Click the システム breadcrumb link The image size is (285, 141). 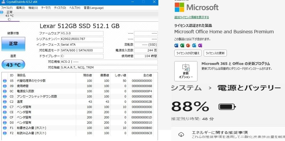point(187,88)
